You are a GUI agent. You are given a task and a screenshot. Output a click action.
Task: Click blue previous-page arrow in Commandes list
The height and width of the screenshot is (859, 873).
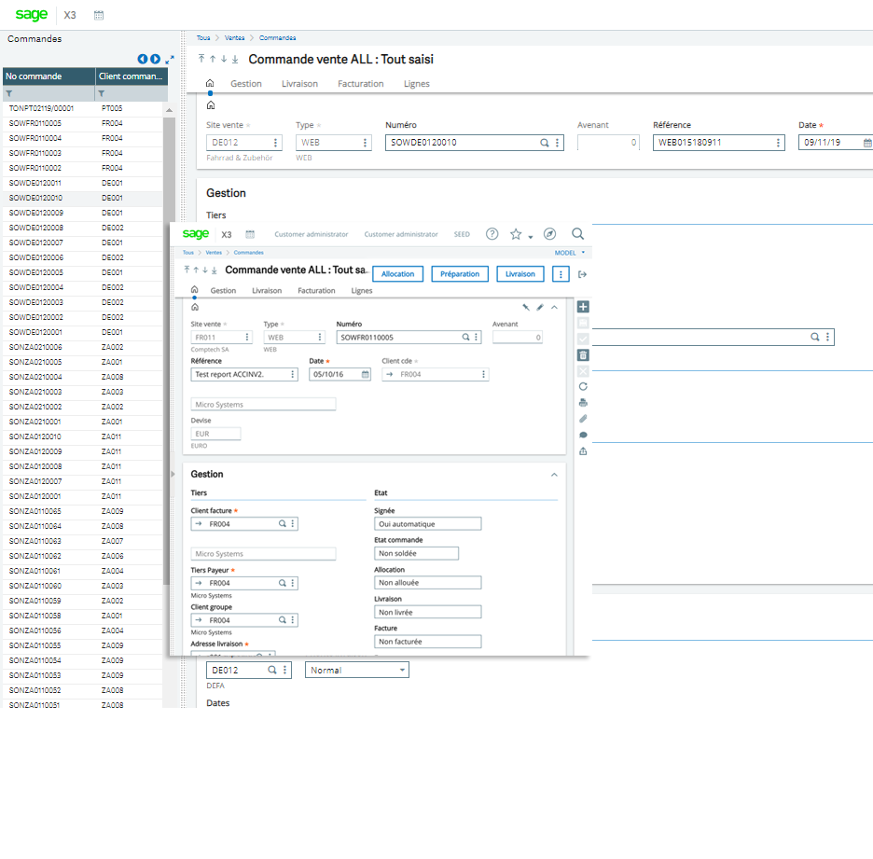click(143, 59)
